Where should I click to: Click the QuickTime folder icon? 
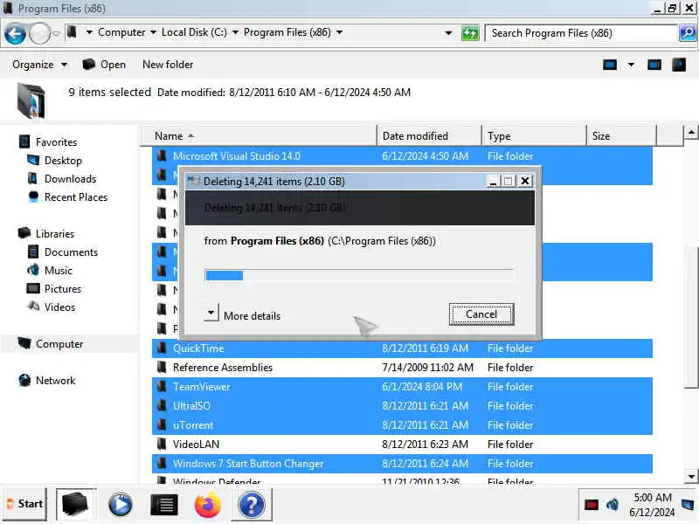pyautogui.click(x=162, y=348)
